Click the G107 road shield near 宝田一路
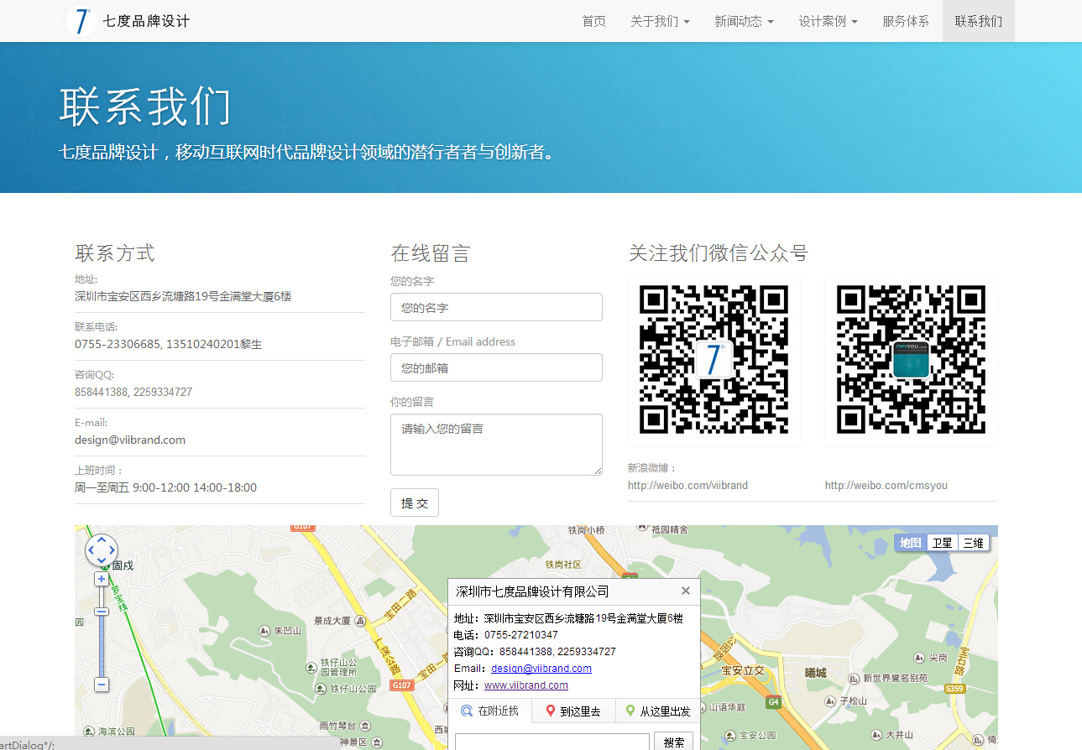The height and width of the screenshot is (750, 1082). point(402,685)
